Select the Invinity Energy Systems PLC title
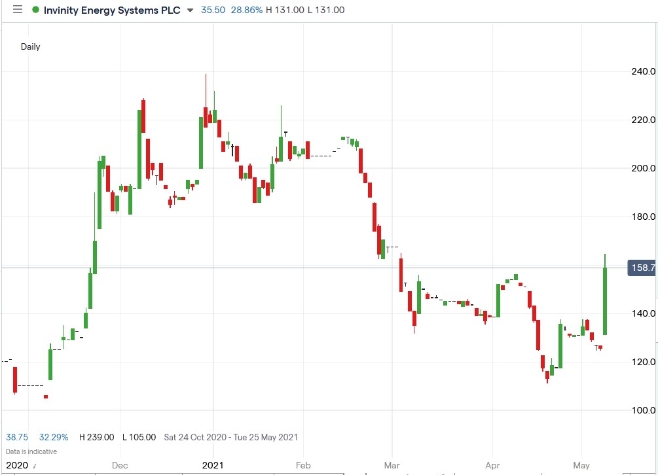658x475 pixels. click(x=112, y=10)
